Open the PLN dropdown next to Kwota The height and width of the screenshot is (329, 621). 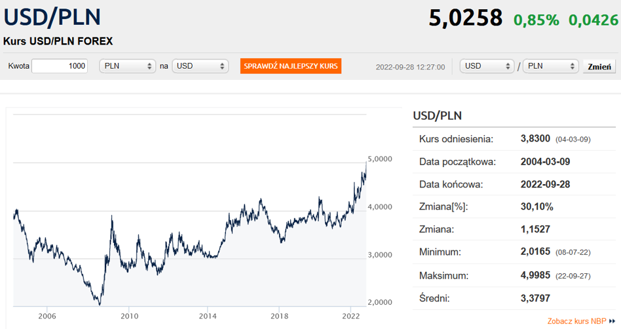click(128, 66)
